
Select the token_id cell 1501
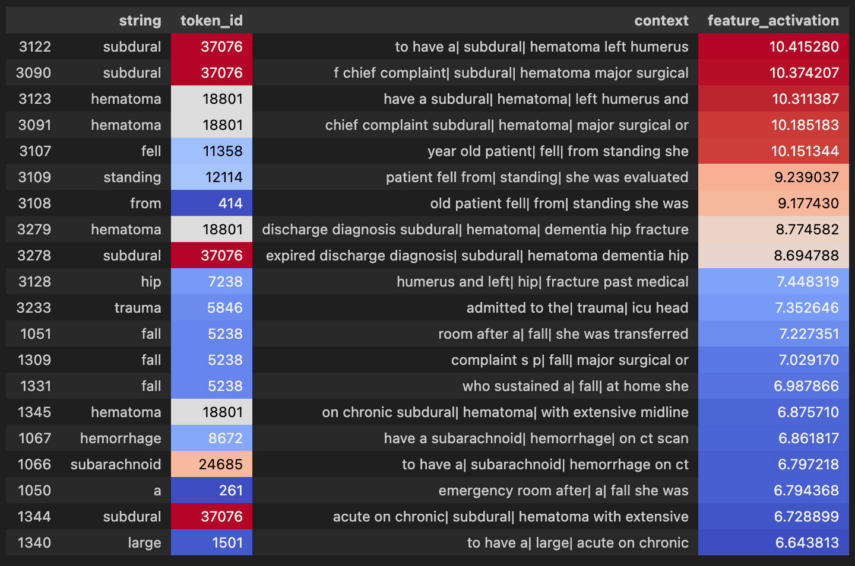227,543
